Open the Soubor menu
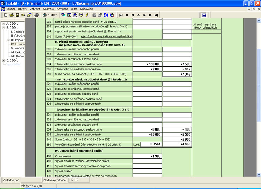This screenshot has height=189, width=261. tap(11, 9)
